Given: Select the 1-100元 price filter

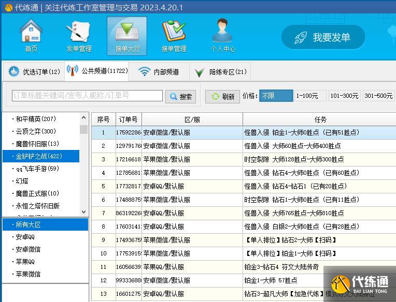Looking at the screenshot, I should 310,96.
